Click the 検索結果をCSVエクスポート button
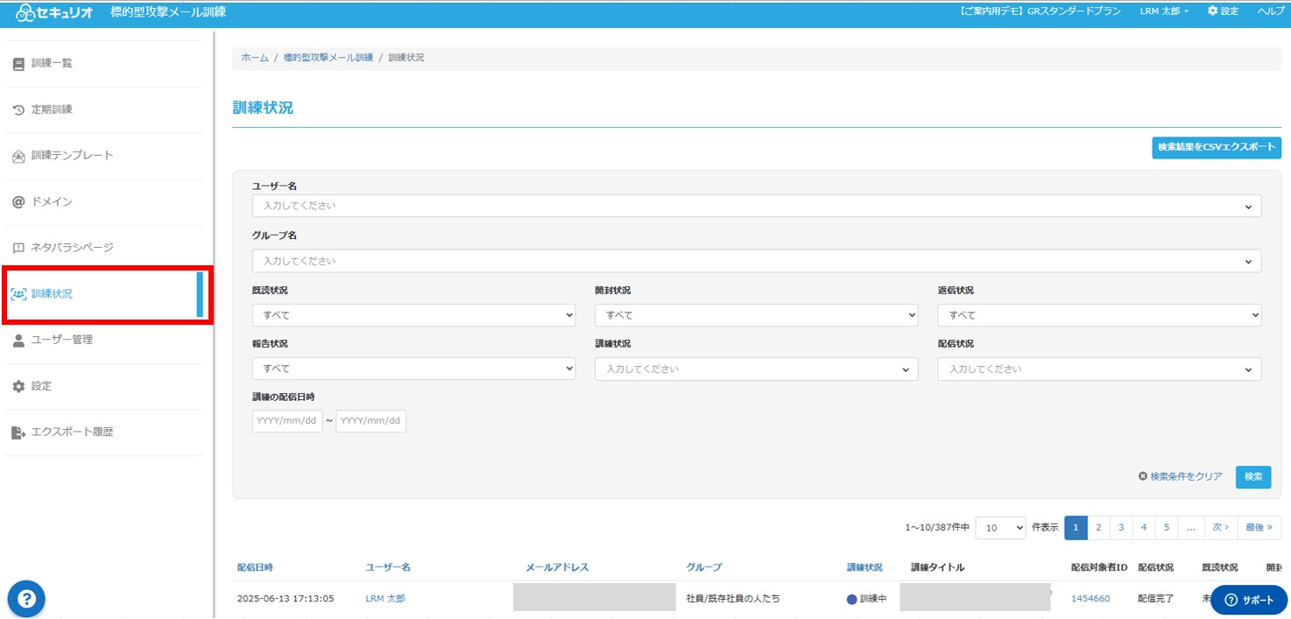This screenshot has width=1291, height=619. pyautogui.click(x=1217, y=147)
